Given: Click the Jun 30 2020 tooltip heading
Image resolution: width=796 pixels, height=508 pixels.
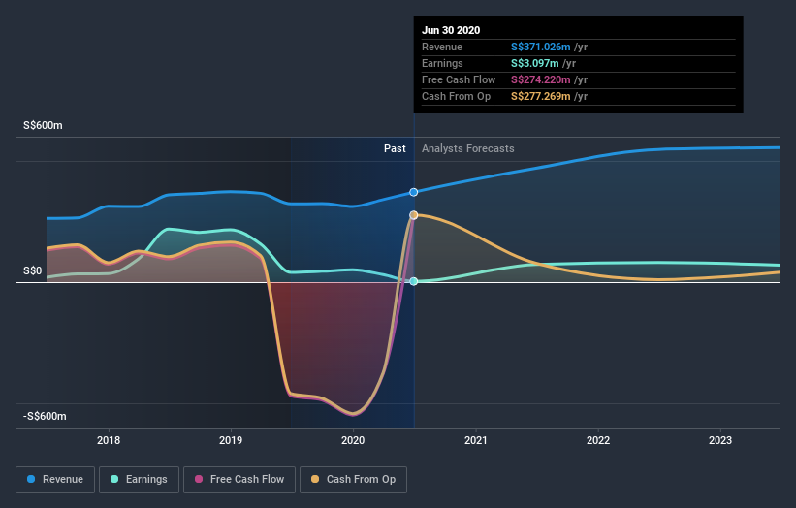Looking at the screenshot, I should coord(451,30).
